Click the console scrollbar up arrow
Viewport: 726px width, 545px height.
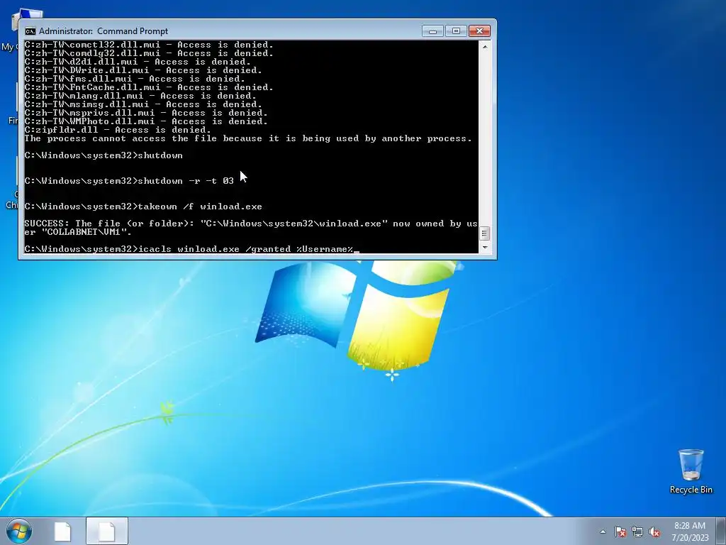coord(484,46)
